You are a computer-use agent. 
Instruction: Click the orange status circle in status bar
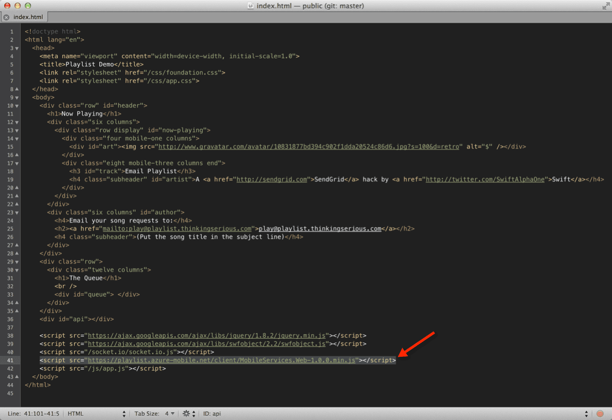point(600,413)
